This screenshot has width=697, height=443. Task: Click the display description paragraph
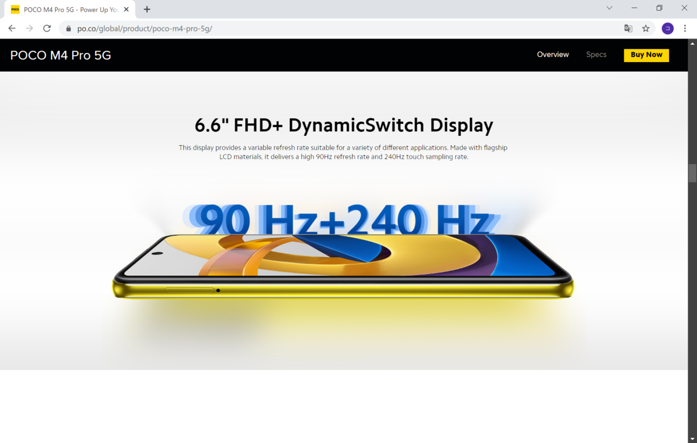pos(343,152)
